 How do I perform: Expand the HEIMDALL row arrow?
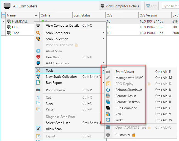pos(4,21)
